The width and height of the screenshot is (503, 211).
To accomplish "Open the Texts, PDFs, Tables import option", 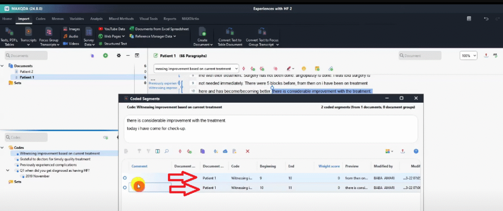I will pyautogui.click(x=9, y=36).
